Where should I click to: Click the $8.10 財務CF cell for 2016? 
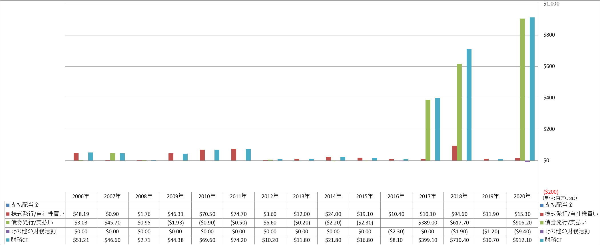click(x=396, y=240)
